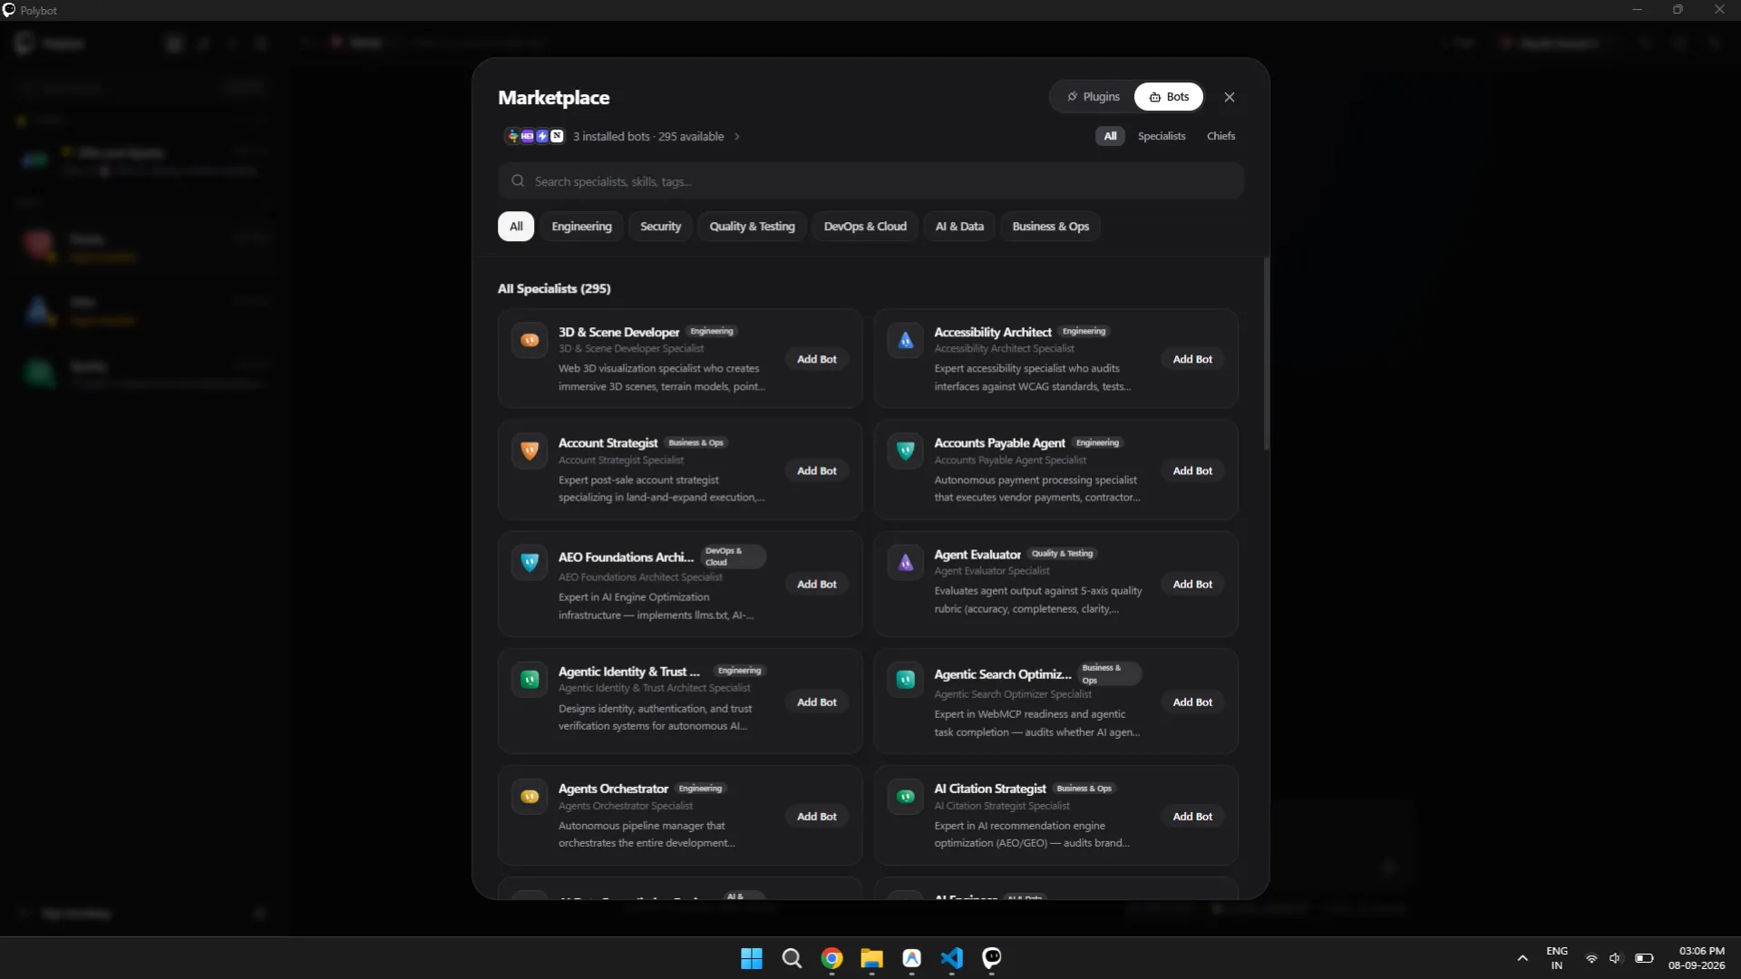Switch to the Plugins tab
Viewport: 1741px width, 979px height.
point(1094,97)
